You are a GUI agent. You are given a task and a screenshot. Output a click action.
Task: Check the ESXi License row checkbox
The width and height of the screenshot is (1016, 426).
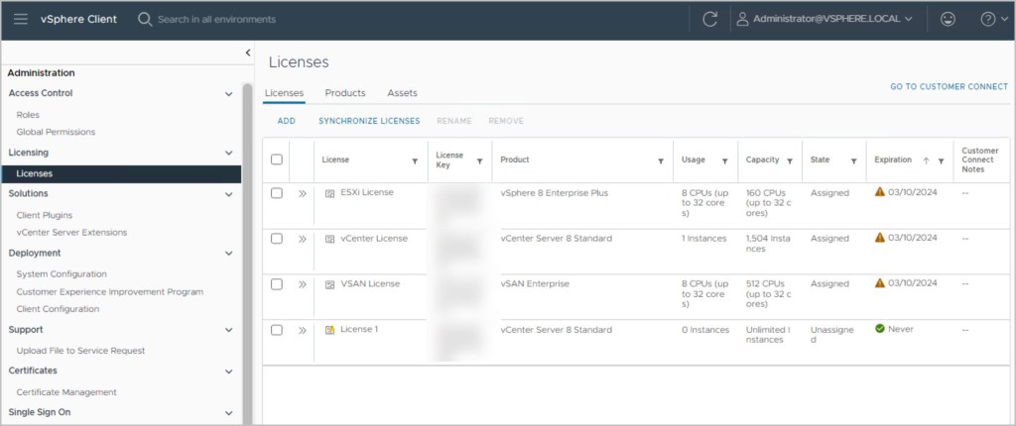277,193
